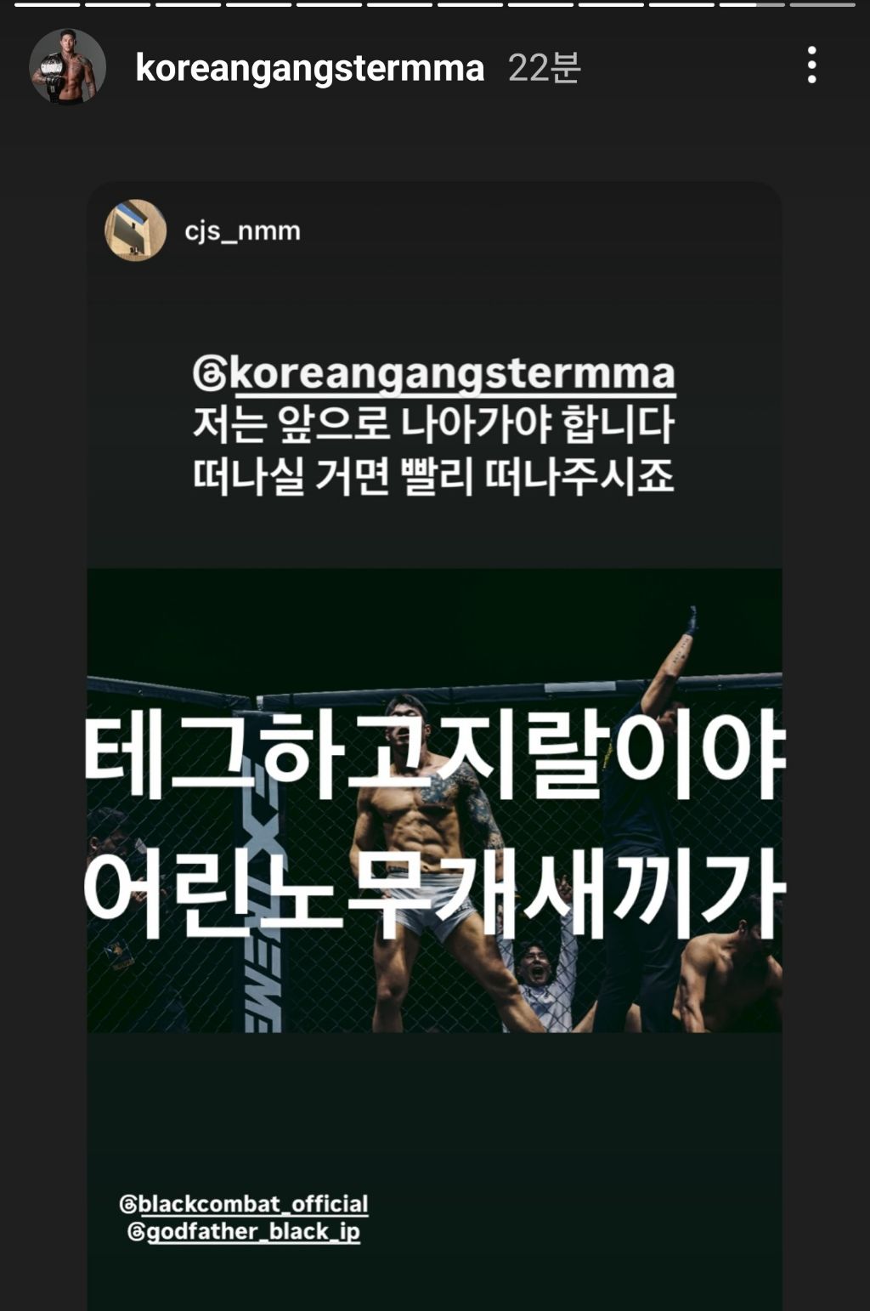The image size is (870, 1311).
Task: Tap the 22분 timestamp label
Action: 544,68
